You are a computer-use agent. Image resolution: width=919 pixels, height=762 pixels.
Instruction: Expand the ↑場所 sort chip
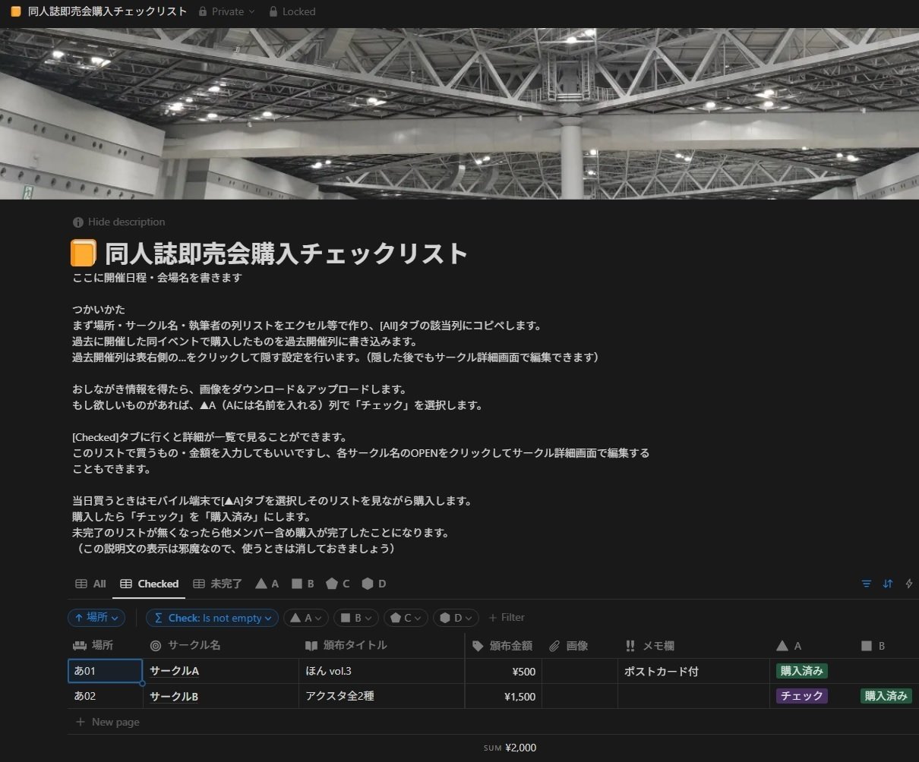click(96, 618)
